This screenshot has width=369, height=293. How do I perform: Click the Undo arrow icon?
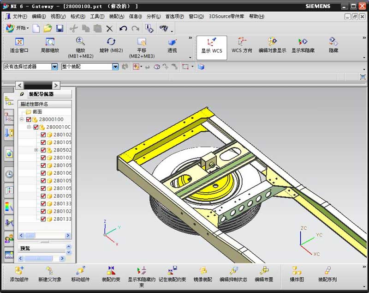[123, 29]
